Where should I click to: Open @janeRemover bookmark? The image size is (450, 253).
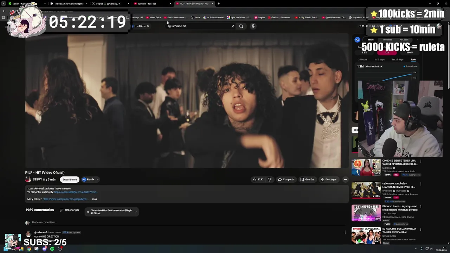tap(334, 17)
